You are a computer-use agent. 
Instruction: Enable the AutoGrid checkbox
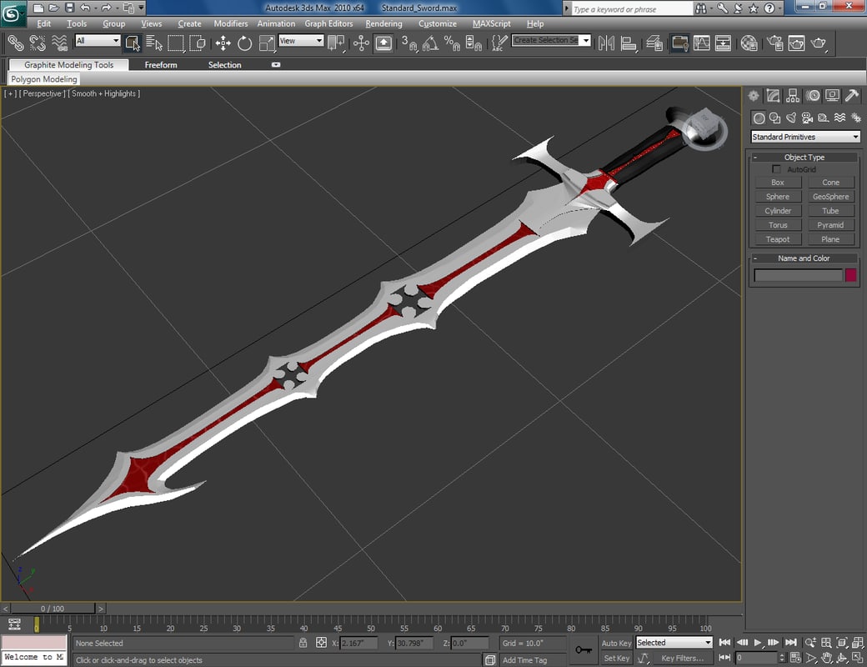pyautogui.click(x=776, y=169)
